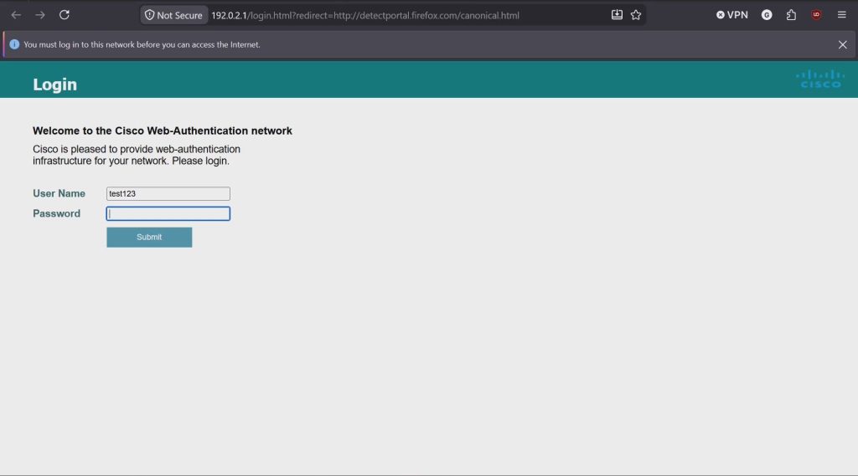Click the Welcome to Cisco Web-Authentication heading
The width and height of the screenshot is (858, 476).
click(x=163, y=131)
